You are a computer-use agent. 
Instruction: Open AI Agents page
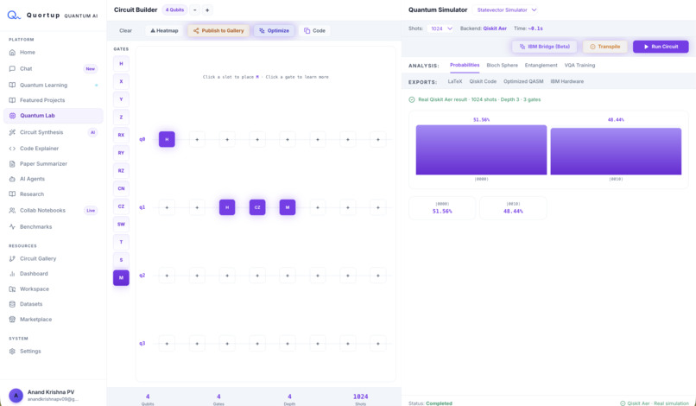[54, 179]
